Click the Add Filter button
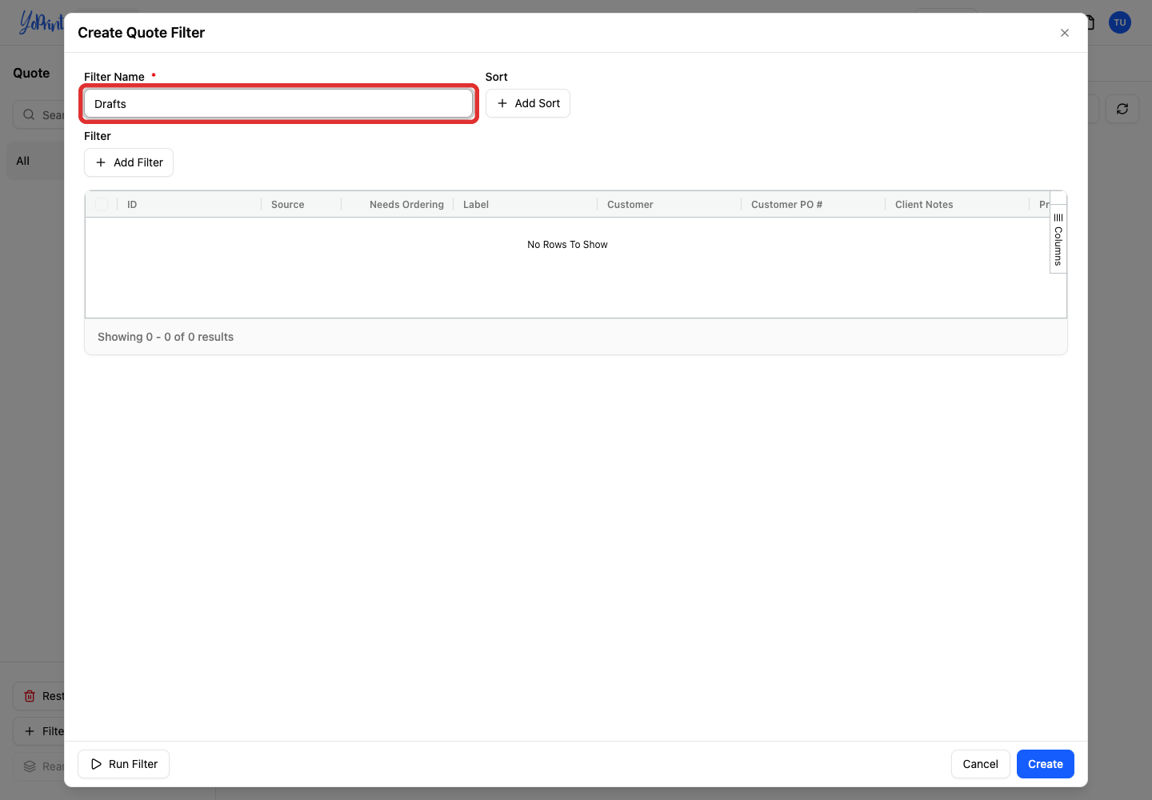 pyautogui.click(x=129, y=162)
